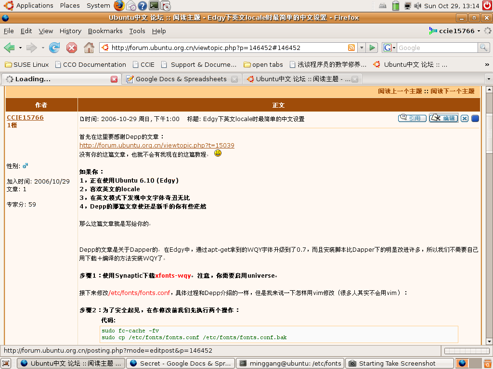Screen dimensions: 493x369
Task: Click the battery status icon
Action: click(396, 6)
